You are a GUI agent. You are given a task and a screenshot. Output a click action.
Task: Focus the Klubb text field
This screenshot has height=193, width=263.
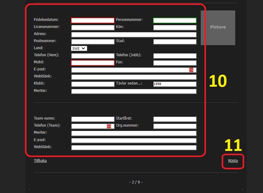pos(92,84)
